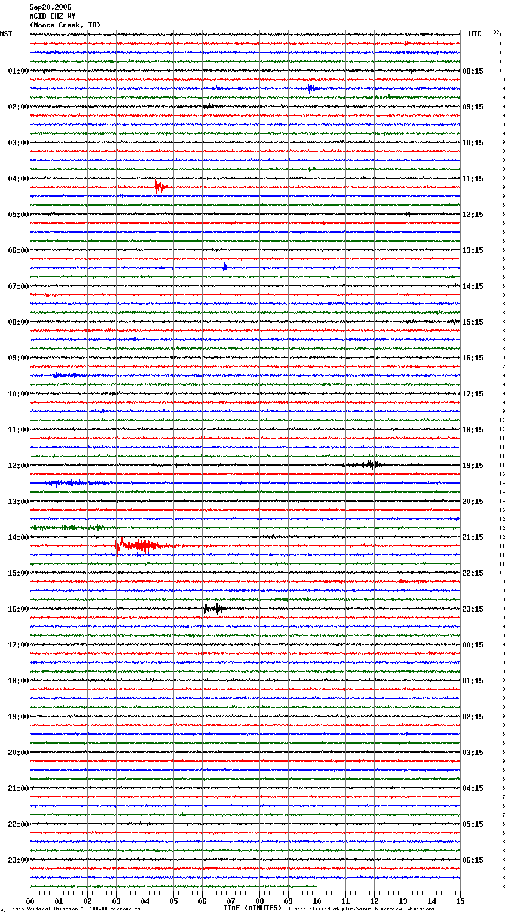
Task: Click the '10' minute tick label on the x-axis
Action: pos(317,901)
